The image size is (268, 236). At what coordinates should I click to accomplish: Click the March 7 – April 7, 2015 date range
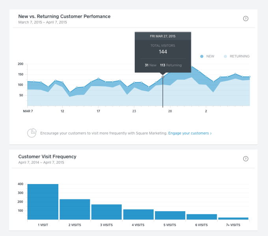43,22
